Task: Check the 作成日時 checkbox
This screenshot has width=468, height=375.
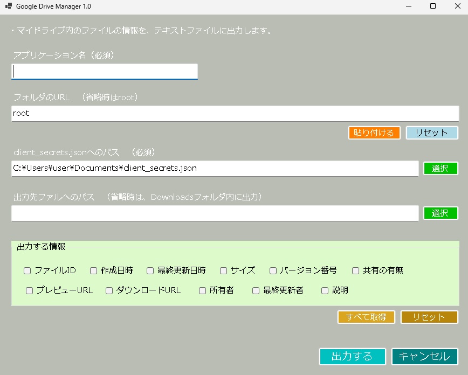Action: click(x=93, y=271)
